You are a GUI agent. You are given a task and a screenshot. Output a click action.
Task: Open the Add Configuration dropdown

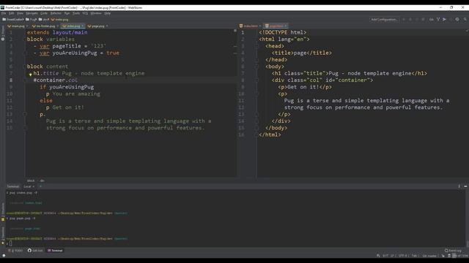coord(384,20)
